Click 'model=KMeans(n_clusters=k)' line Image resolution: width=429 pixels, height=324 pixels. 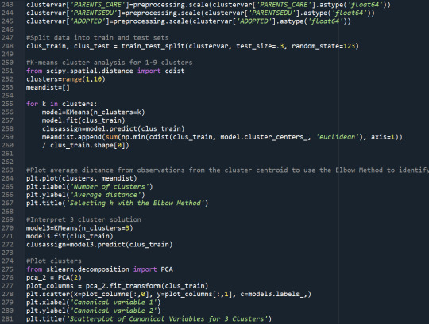(x=93, y=112)
